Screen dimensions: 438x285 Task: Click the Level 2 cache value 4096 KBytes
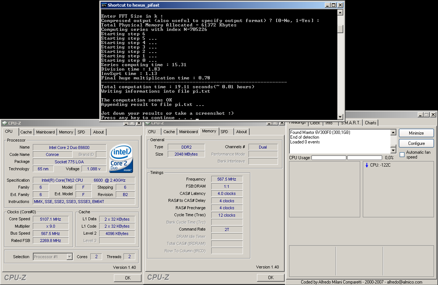tap(117, 234)
